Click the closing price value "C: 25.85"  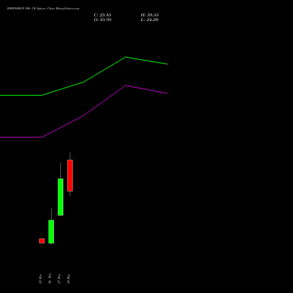(x=103, y=15)
